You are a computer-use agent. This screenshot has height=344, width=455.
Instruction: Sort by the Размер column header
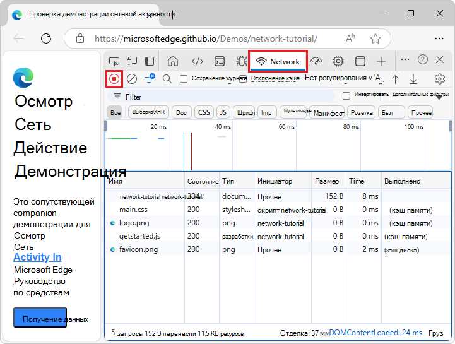(x=329, y=181)
